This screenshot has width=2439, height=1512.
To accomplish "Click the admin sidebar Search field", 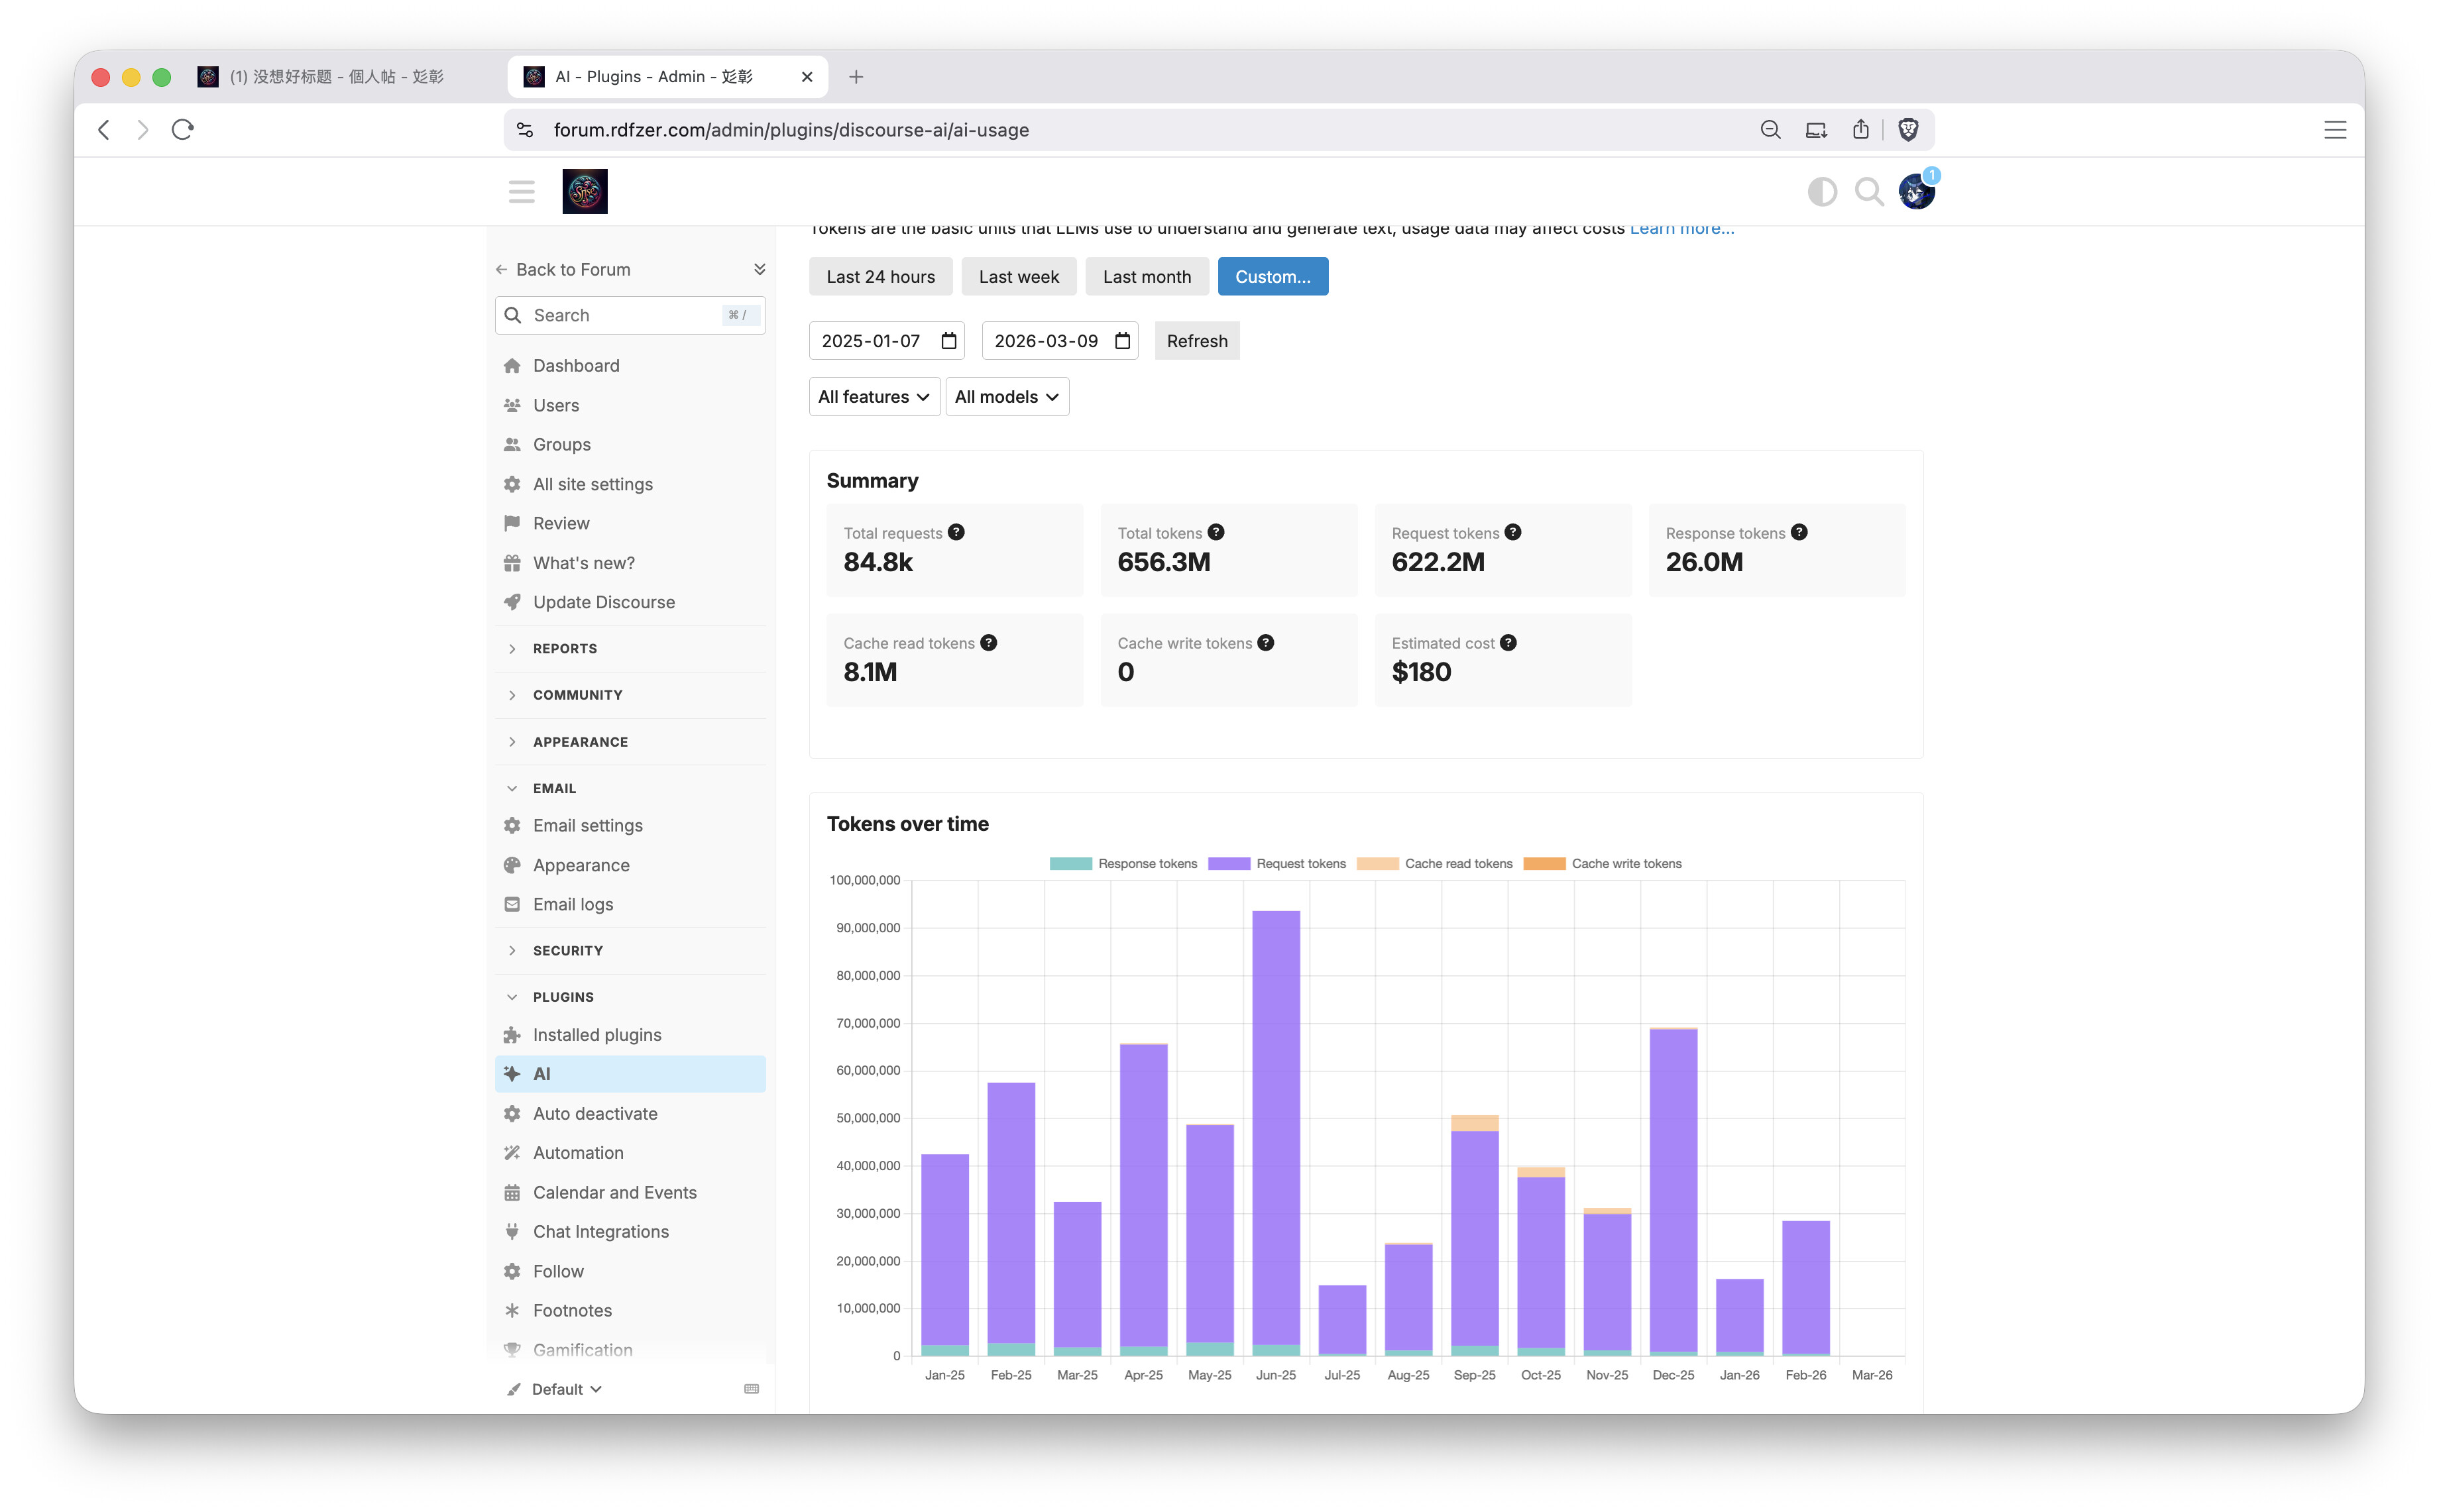I will [x=620, y=315].
